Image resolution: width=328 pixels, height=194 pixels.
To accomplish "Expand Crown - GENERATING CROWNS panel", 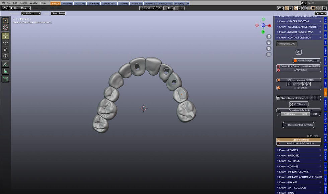I will 299,32.
